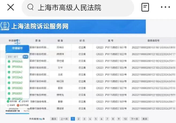Screen dimensions: 176x123
Task: Go to page 2 of results
Action: (x=79, y=119)
